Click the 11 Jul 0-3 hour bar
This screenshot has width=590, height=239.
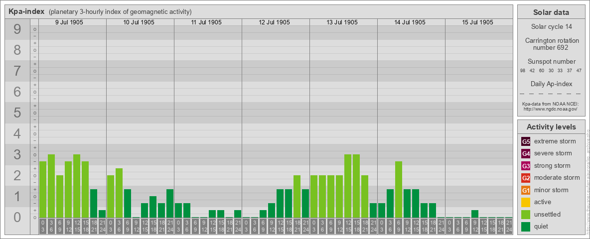click(x=178, y=211)
